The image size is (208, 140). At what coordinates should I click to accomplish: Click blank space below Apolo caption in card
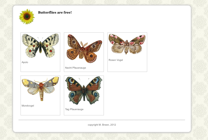40,68
